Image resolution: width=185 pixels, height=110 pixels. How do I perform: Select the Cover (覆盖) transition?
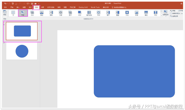[x=118, y=13]
